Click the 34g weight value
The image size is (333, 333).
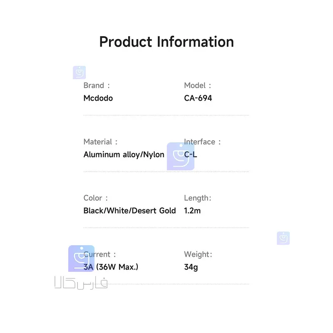(x=191, y=267)
